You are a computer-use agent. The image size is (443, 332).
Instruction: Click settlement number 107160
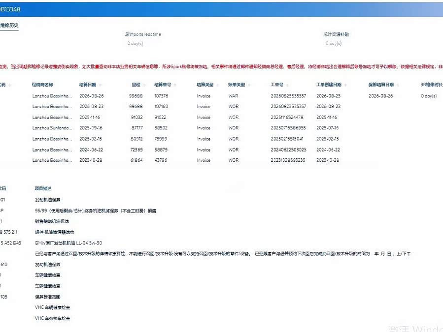point(161,106)
